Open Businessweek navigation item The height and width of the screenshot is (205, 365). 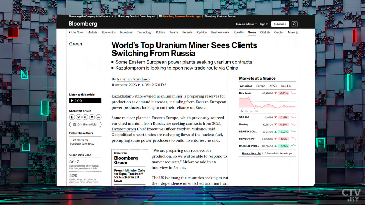220,33
